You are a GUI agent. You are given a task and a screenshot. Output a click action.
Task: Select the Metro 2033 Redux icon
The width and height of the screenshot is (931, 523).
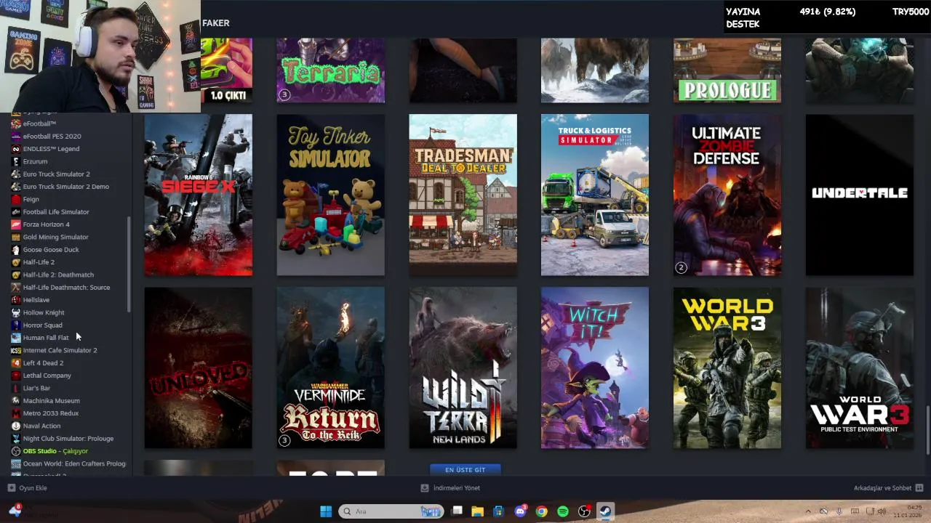pyautogui.click(x=16, y=413)
